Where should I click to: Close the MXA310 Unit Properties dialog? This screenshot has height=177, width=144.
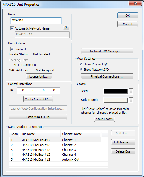(x=135, y=3)
